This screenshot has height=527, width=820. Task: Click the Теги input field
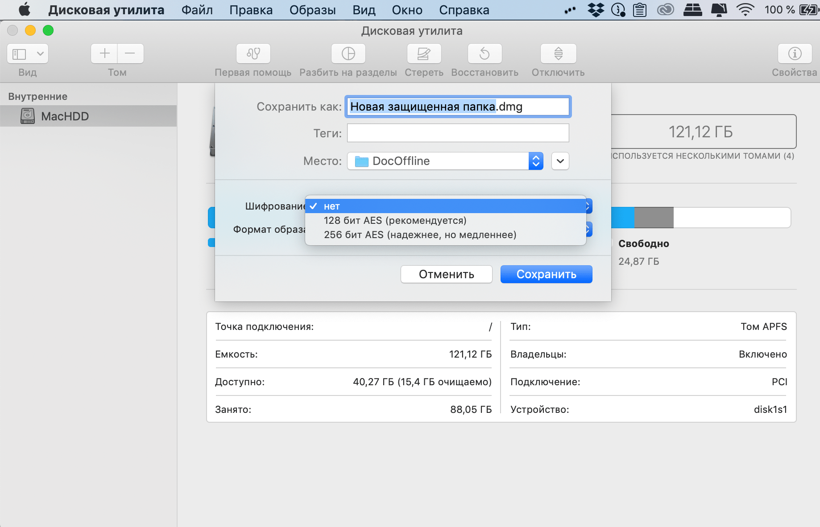pyautogui.click(x=458, y=133)
